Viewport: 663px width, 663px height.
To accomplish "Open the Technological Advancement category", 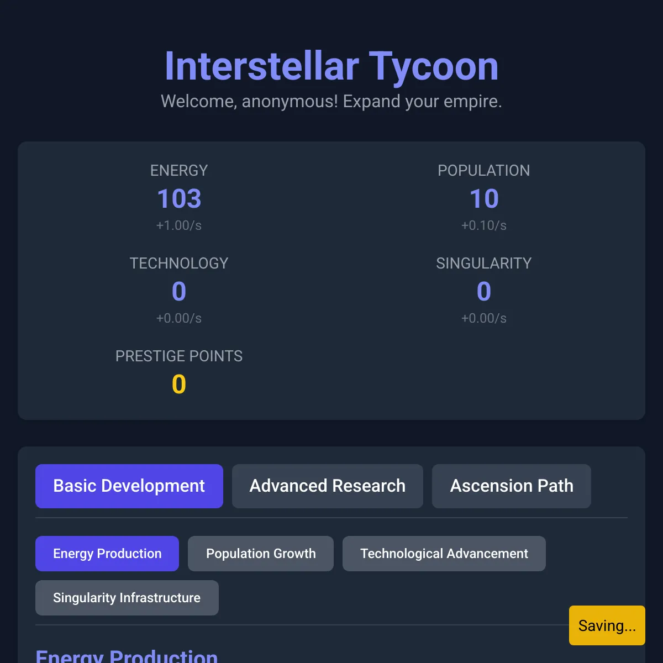I will pyautogui.click(x=444, y=553).
